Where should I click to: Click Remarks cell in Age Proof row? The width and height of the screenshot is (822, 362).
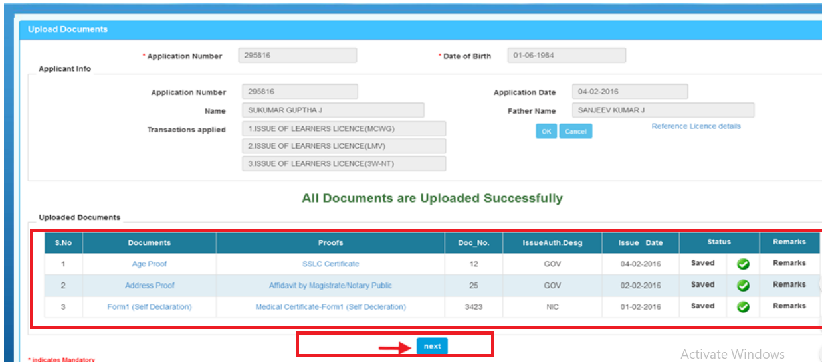click(x=789, y=263)
